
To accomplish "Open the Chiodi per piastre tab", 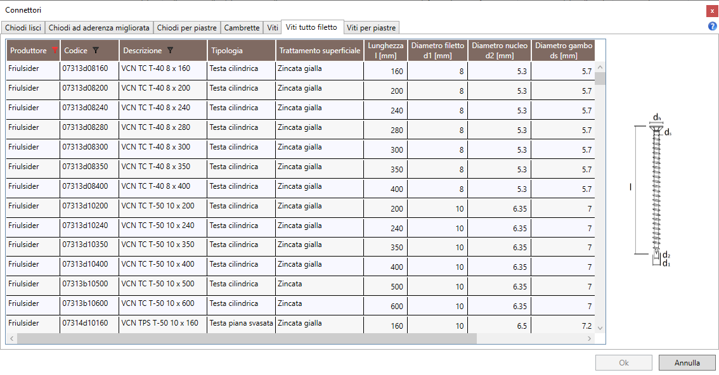I will (x=186, y=28).
